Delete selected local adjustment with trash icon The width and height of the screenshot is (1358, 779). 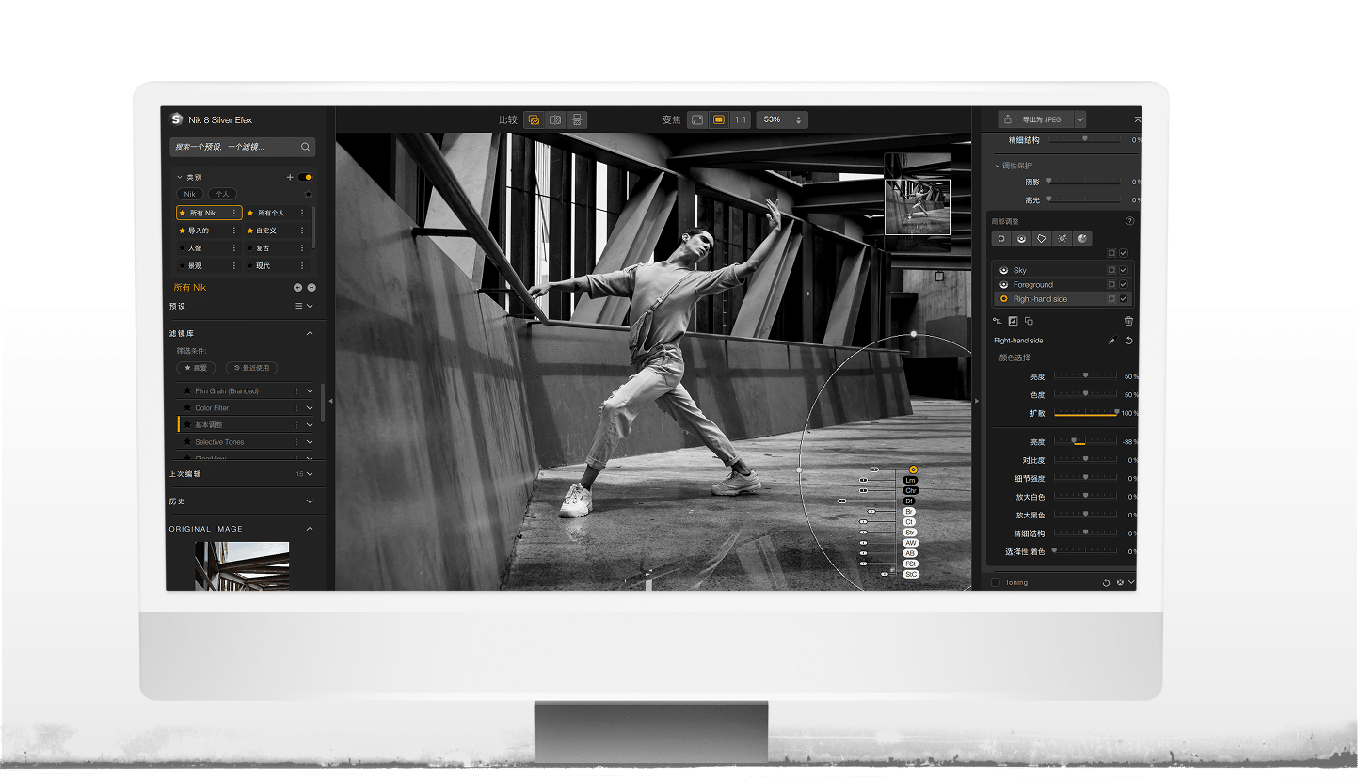[x=1128, y=321]
